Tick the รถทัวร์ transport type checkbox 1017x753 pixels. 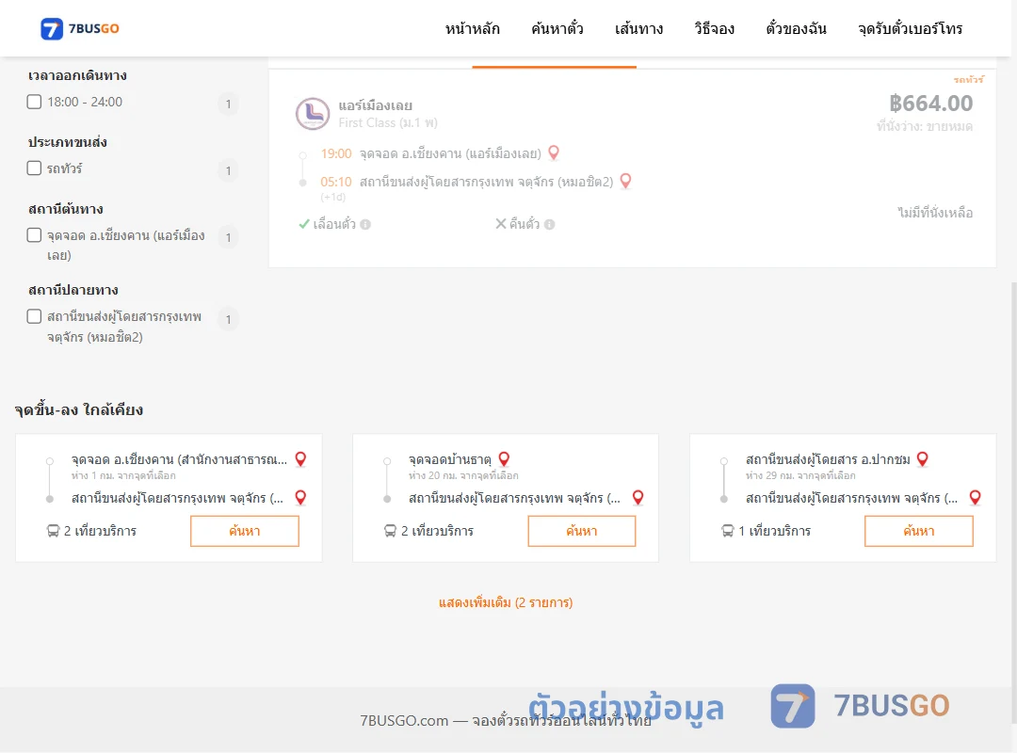tap(35, 168)
